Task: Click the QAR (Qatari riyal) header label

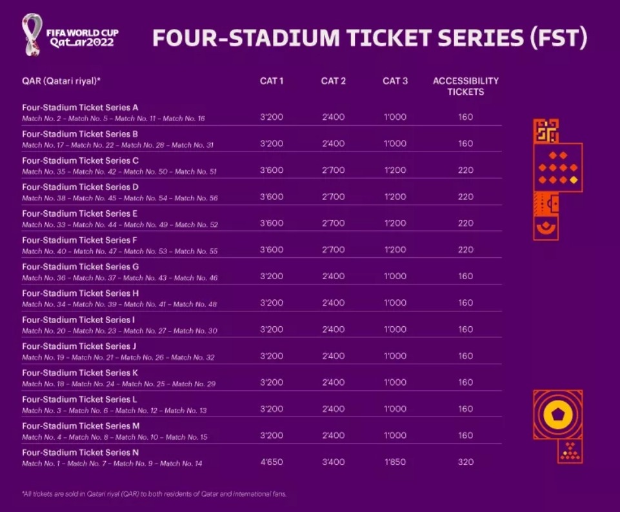Action: (x=61, y=81)
